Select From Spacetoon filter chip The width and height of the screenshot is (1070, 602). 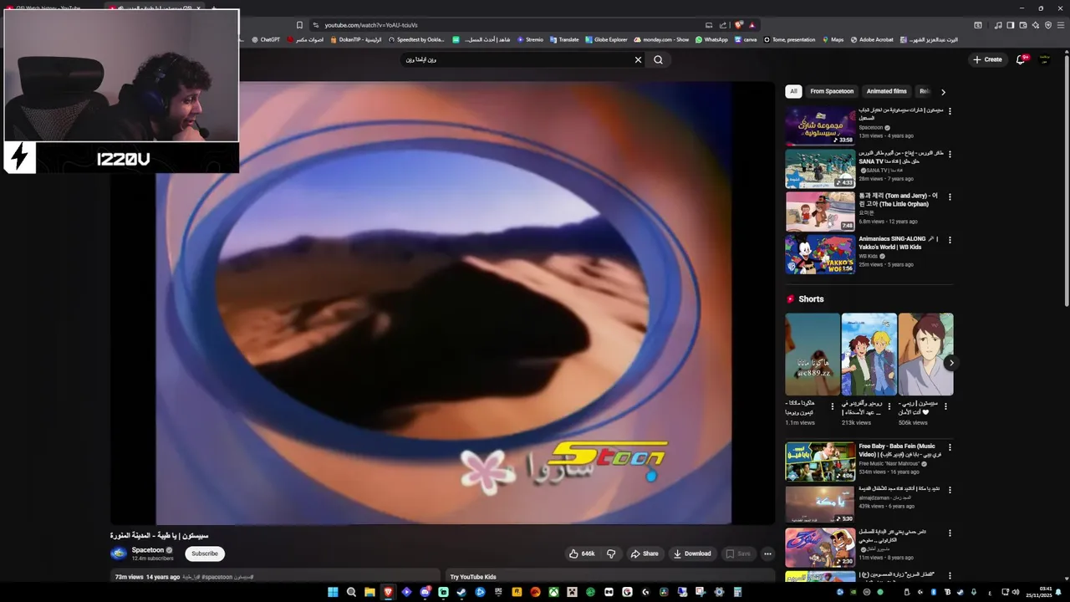pos(832,91)
